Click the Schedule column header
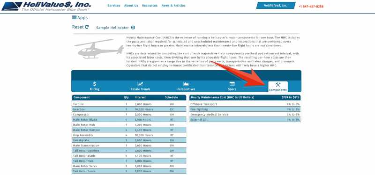 point(171,97)
